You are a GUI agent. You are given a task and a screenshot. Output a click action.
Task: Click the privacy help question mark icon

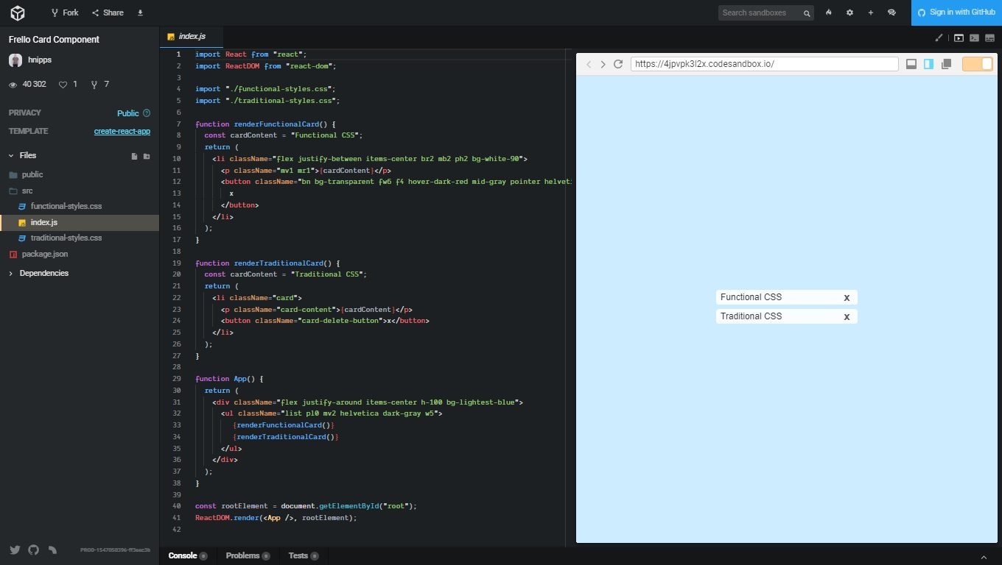[x=147, y=113]
